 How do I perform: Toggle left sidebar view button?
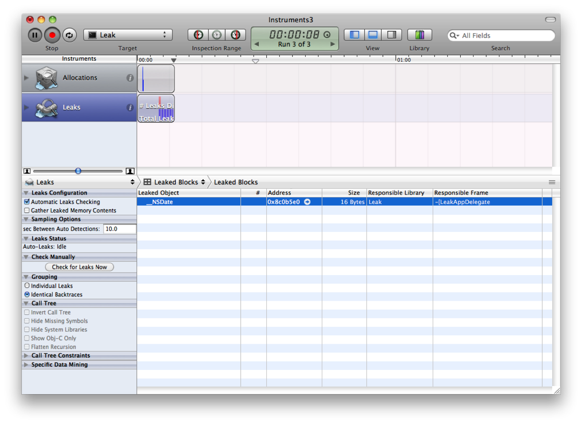click(355, 35)
